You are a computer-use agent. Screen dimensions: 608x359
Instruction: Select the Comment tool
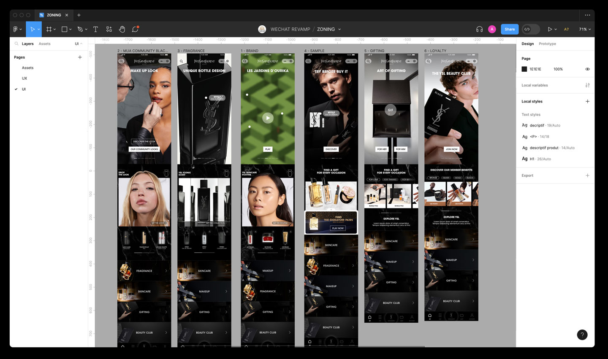point(135,29)
